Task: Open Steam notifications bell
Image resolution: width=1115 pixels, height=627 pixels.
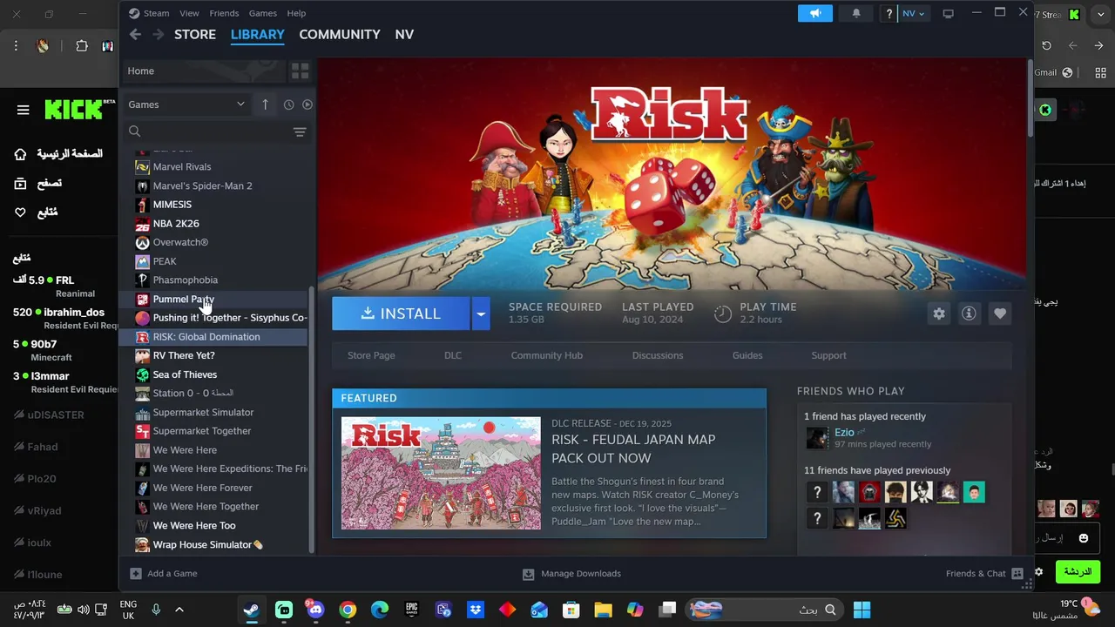Action: coord(856,13)
